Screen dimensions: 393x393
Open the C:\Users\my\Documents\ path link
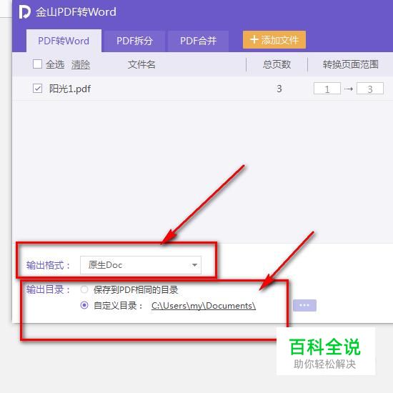click(204, 306)
